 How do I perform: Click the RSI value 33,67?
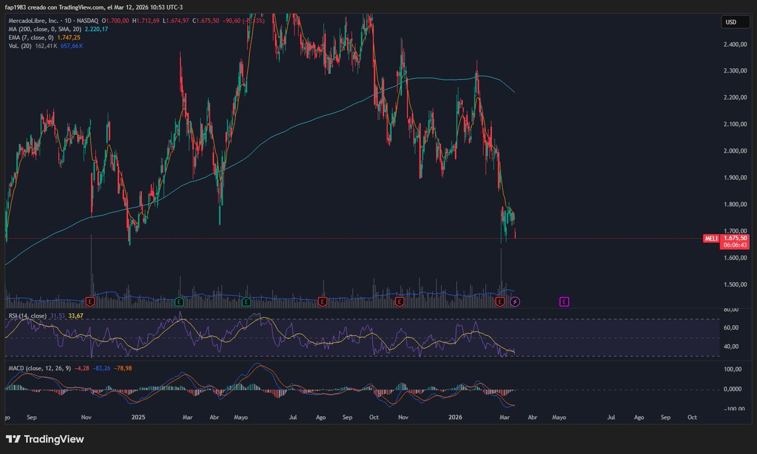point(74,316)
